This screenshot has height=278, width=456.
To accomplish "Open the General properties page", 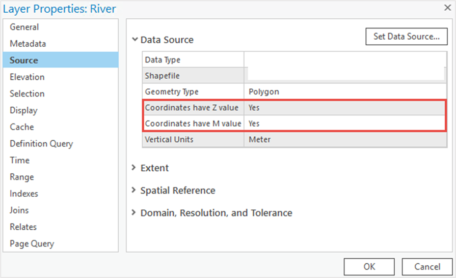I will pyautogui.click(x=24, y=27).
